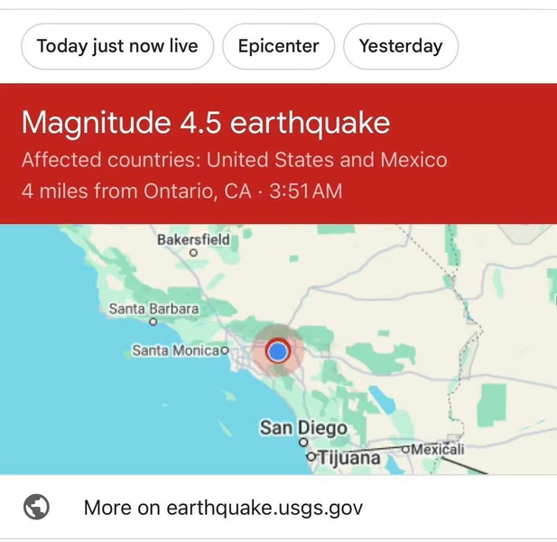The width and height of the screenshot is (557, 542).
Task: Click the Mexicali city marker circle
Action: 406,450
